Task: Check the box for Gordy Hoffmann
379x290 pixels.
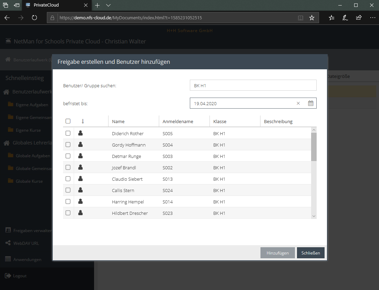Action: coord(68,144)
